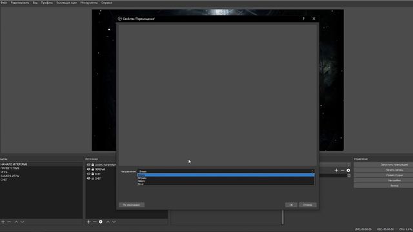413x232 pixels.
Task: Open the Профиль menu
Action: (47, 3)
